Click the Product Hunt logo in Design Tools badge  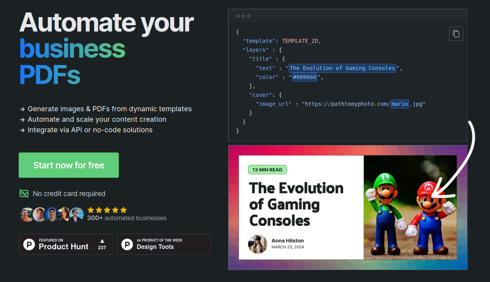(x=127, y=244)
